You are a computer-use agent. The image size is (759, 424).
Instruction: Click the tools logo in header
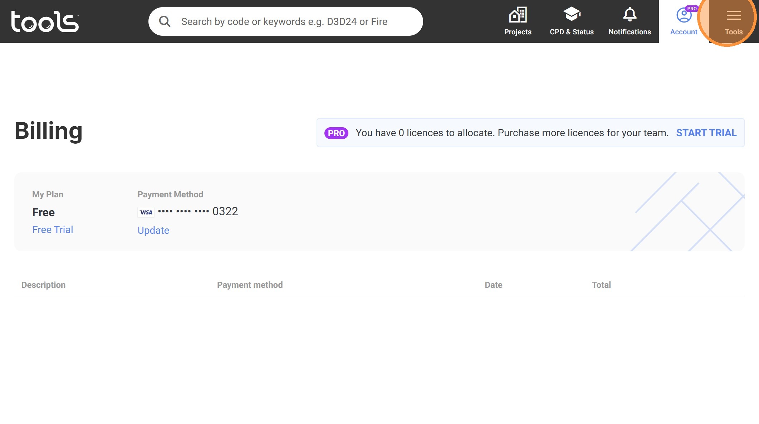45,21
